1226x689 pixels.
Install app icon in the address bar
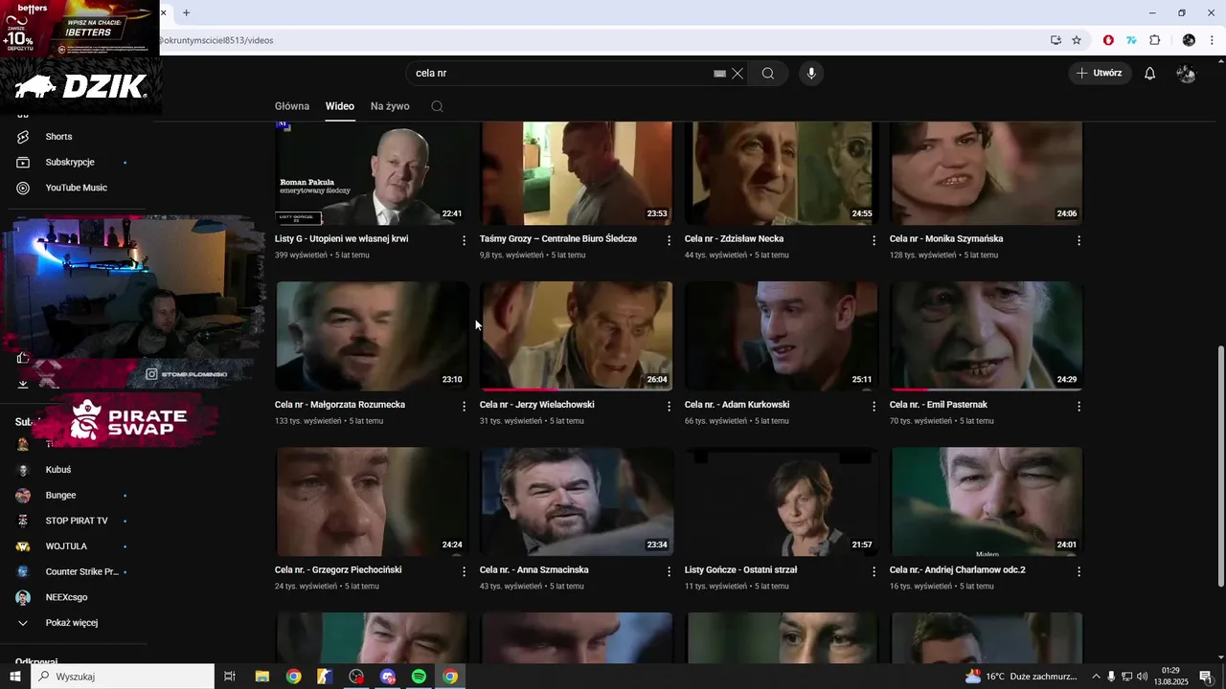pyautogui.click(x=1056, y=40)
